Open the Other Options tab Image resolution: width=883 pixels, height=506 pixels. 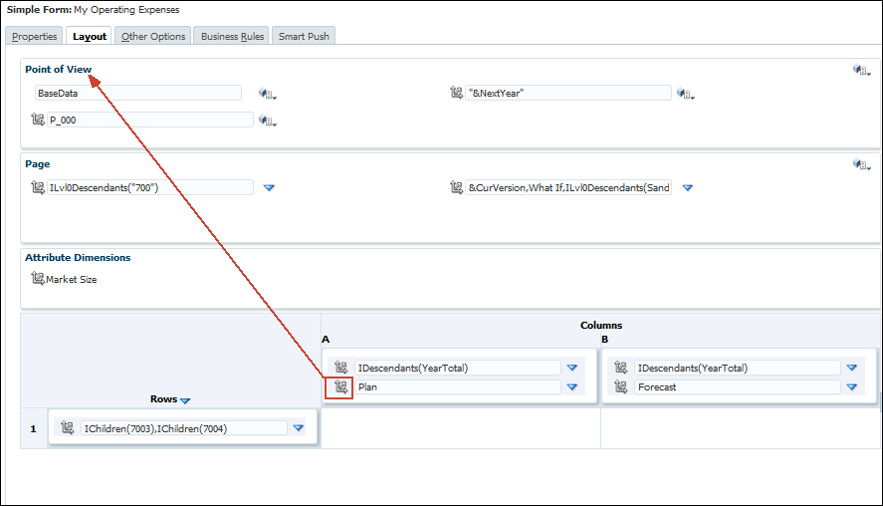coord(153,36)
